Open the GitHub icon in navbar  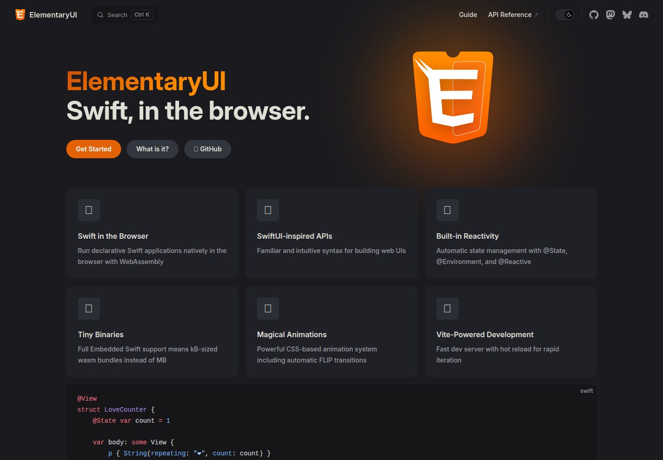coord(594,15)
